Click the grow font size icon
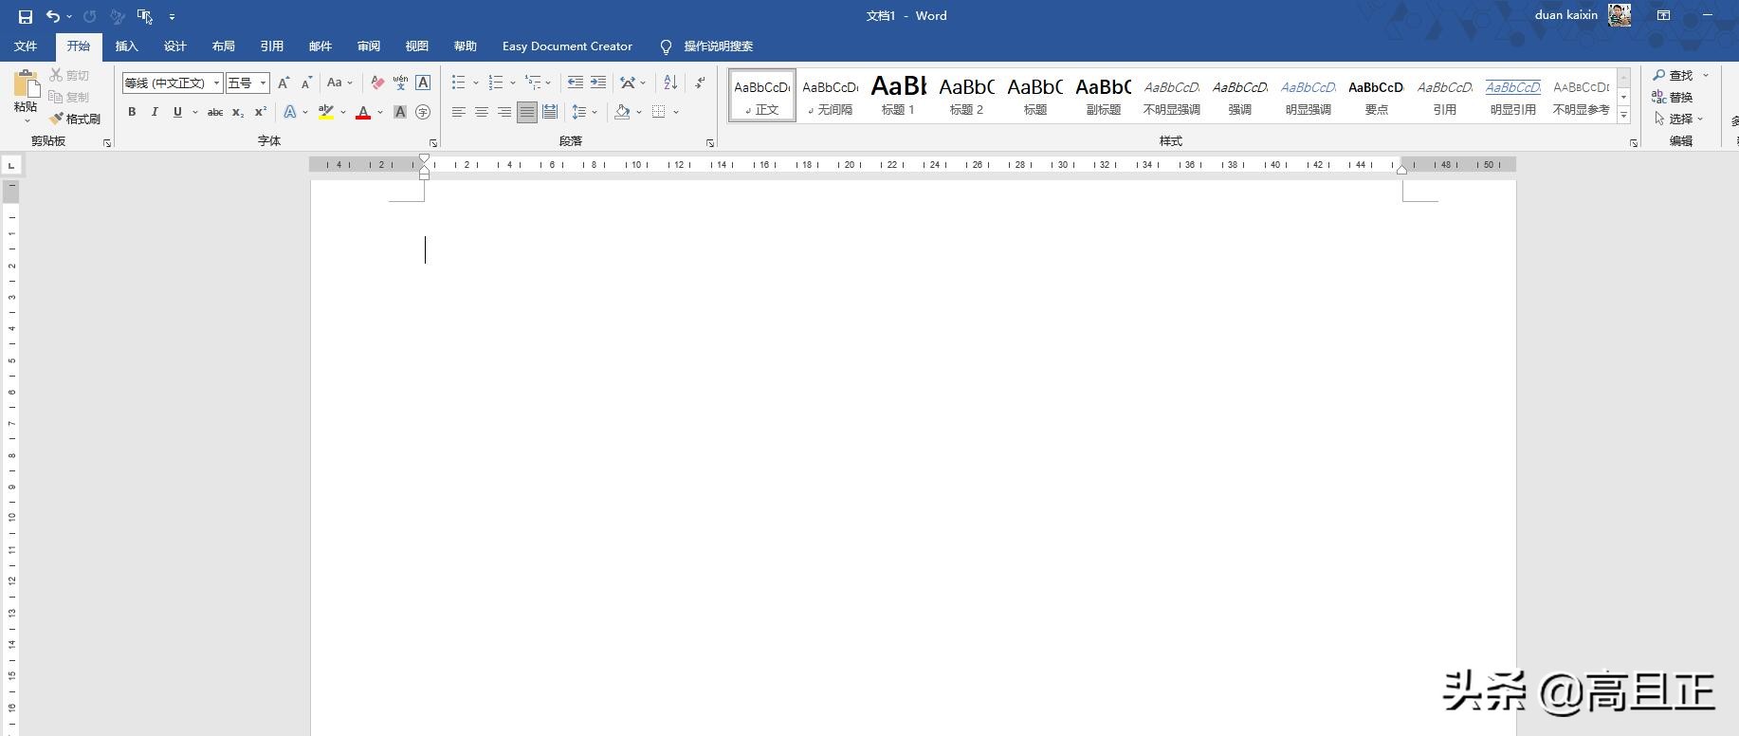 (x=283, y=83)
